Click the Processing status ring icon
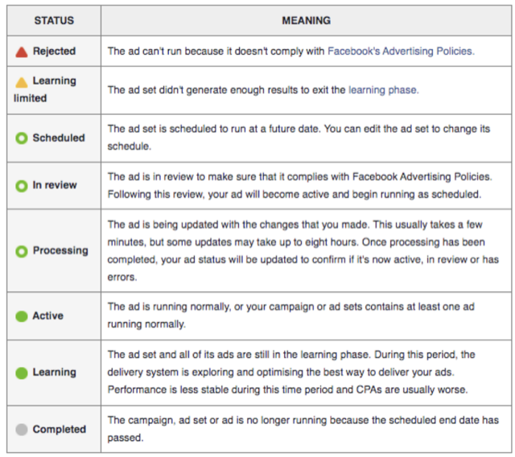 22,251
